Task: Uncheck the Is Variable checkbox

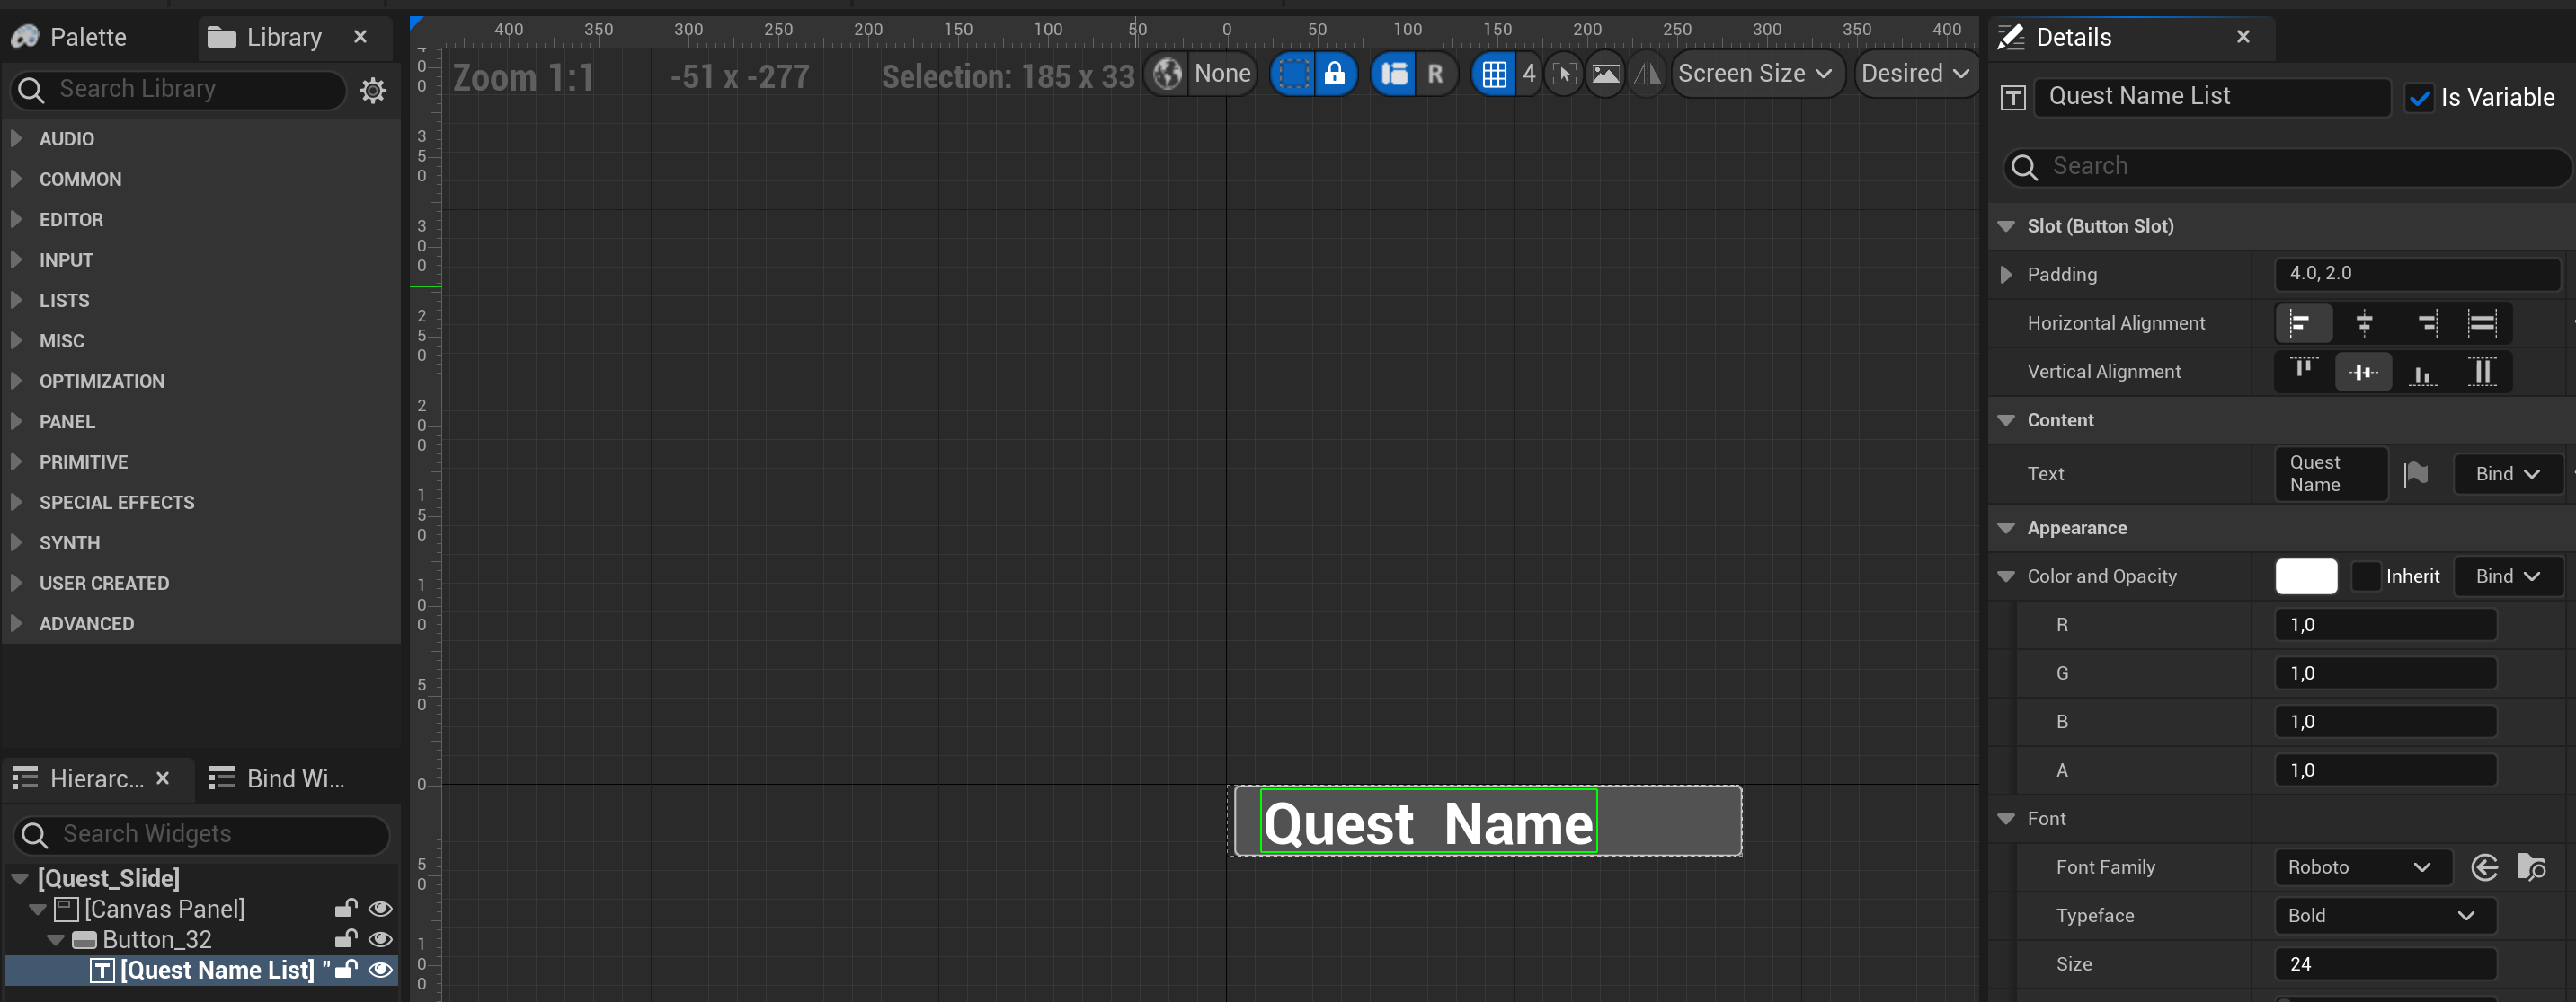Action: pyautogui.click(x=2420, y=98)
